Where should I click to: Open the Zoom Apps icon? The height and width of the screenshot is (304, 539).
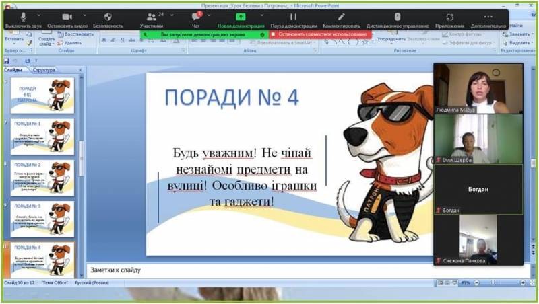(x=449, y=17)
